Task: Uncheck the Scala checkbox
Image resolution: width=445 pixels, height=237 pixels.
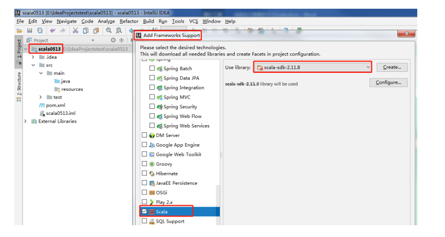Action: 144,211
